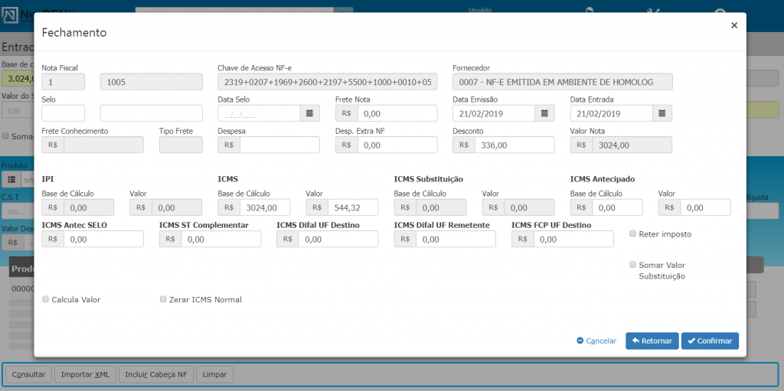Click the Cancelar link
Viewport: 784px width, 391px height.
pos(596,341)
